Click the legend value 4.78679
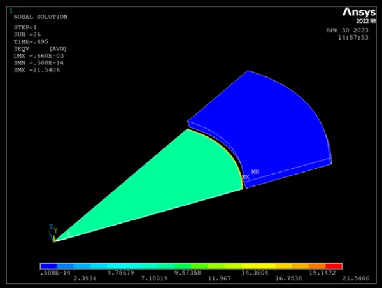Viewport: 382px width, 288px height. pos(120,273)
